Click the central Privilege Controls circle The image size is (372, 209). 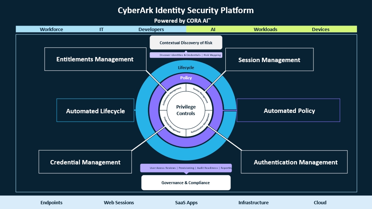coord(186,110)
